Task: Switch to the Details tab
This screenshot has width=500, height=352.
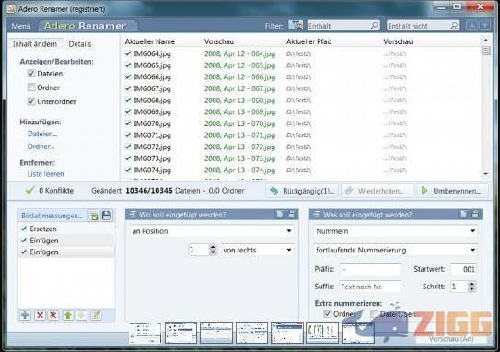Action: point(80,44)
